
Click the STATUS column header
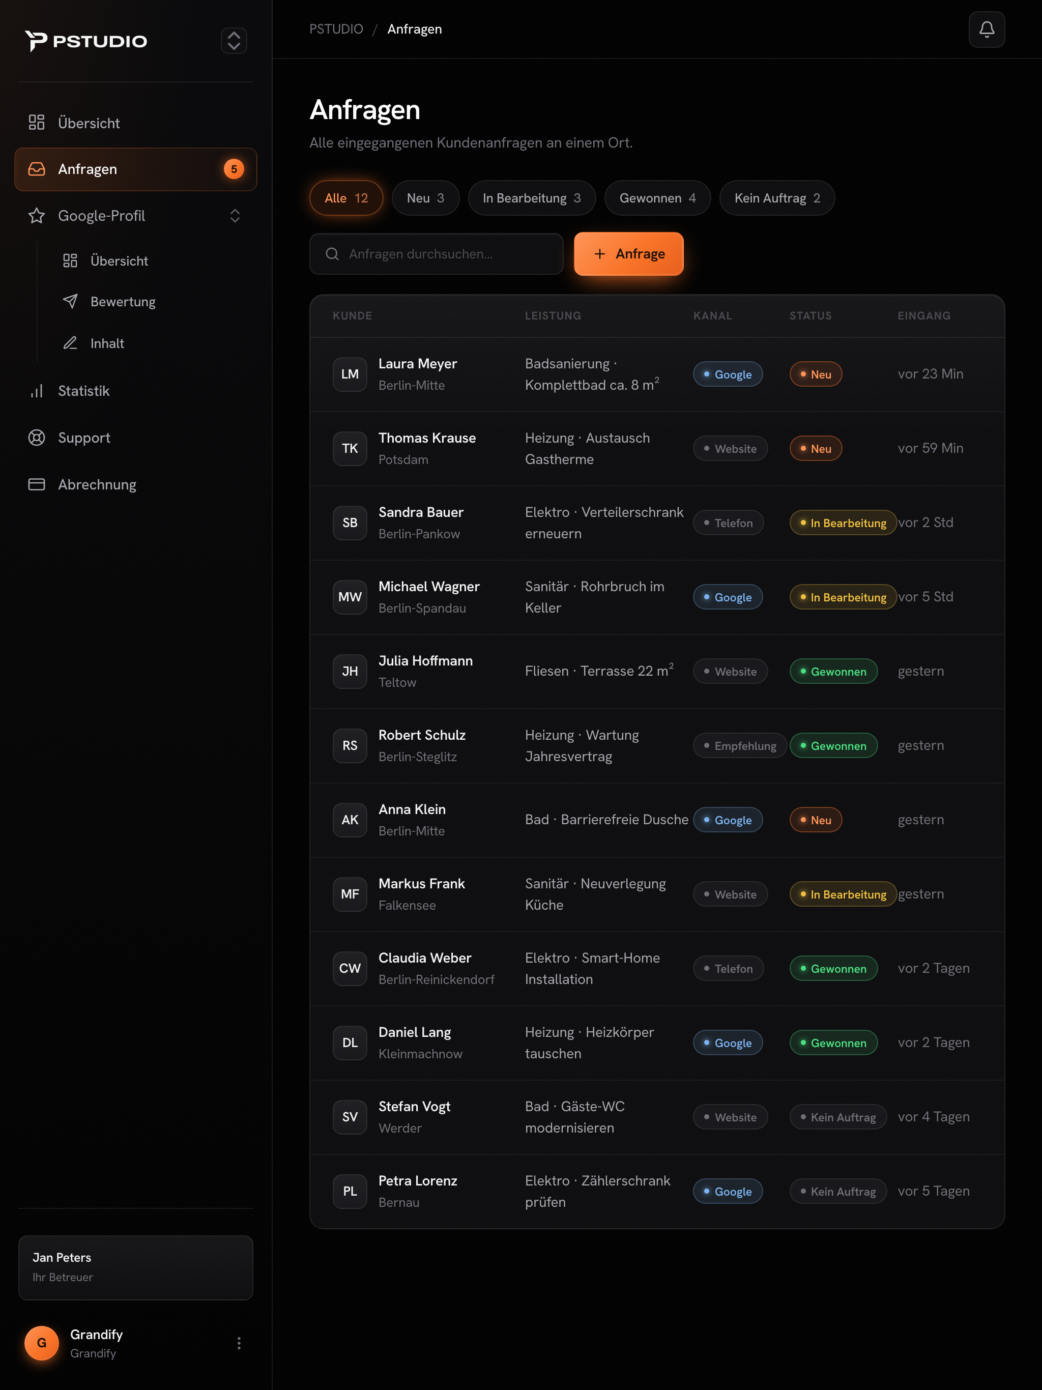click(811, 315)
